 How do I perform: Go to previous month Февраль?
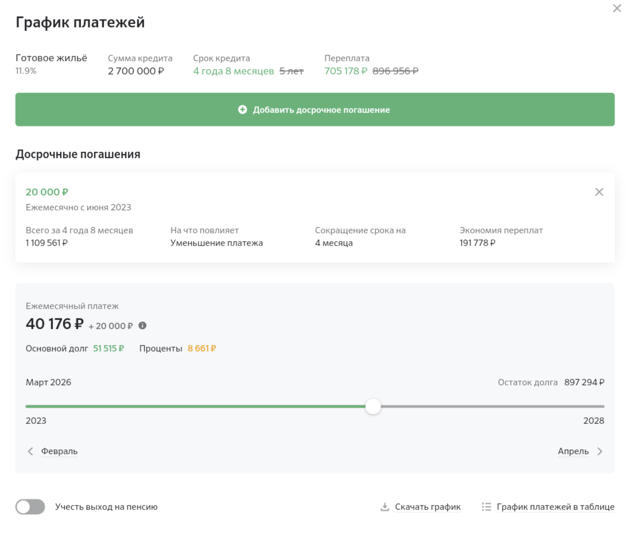[59, 451]
